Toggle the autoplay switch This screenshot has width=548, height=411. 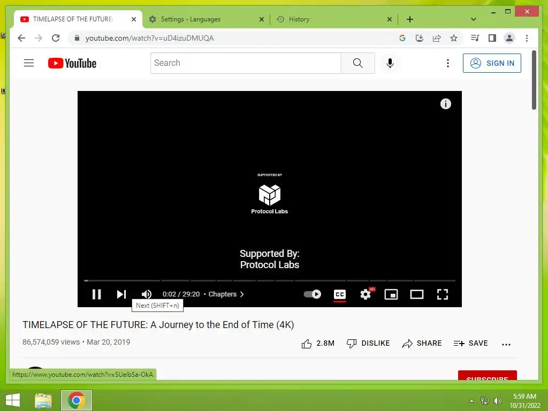click(x=312, y=294)
